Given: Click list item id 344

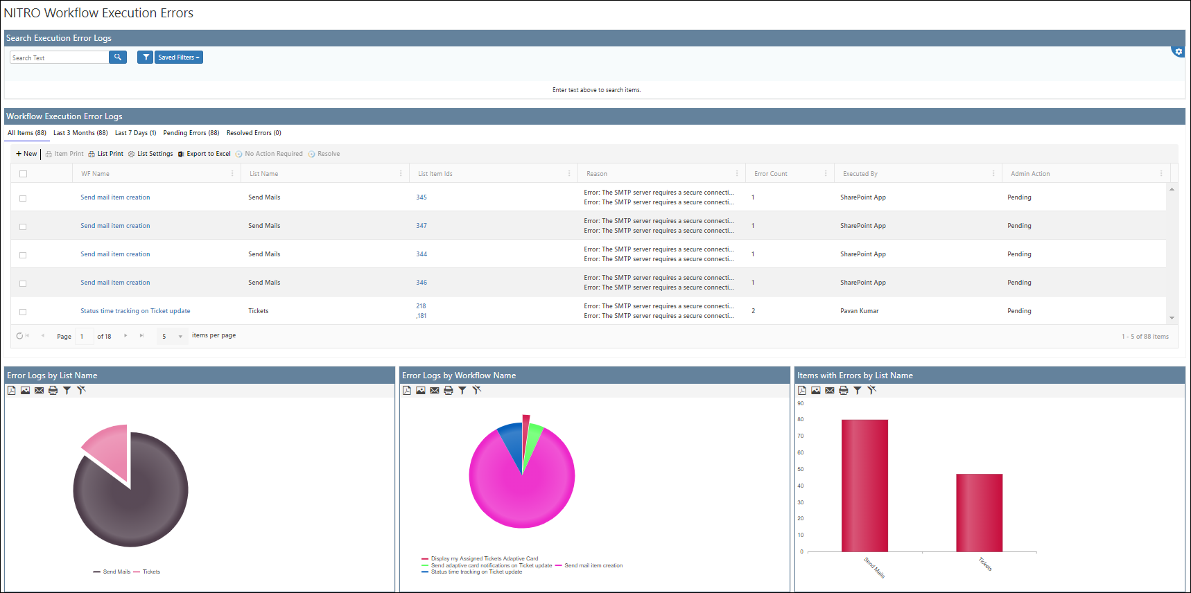Looking at the screenshot, I should click(421, 254).
